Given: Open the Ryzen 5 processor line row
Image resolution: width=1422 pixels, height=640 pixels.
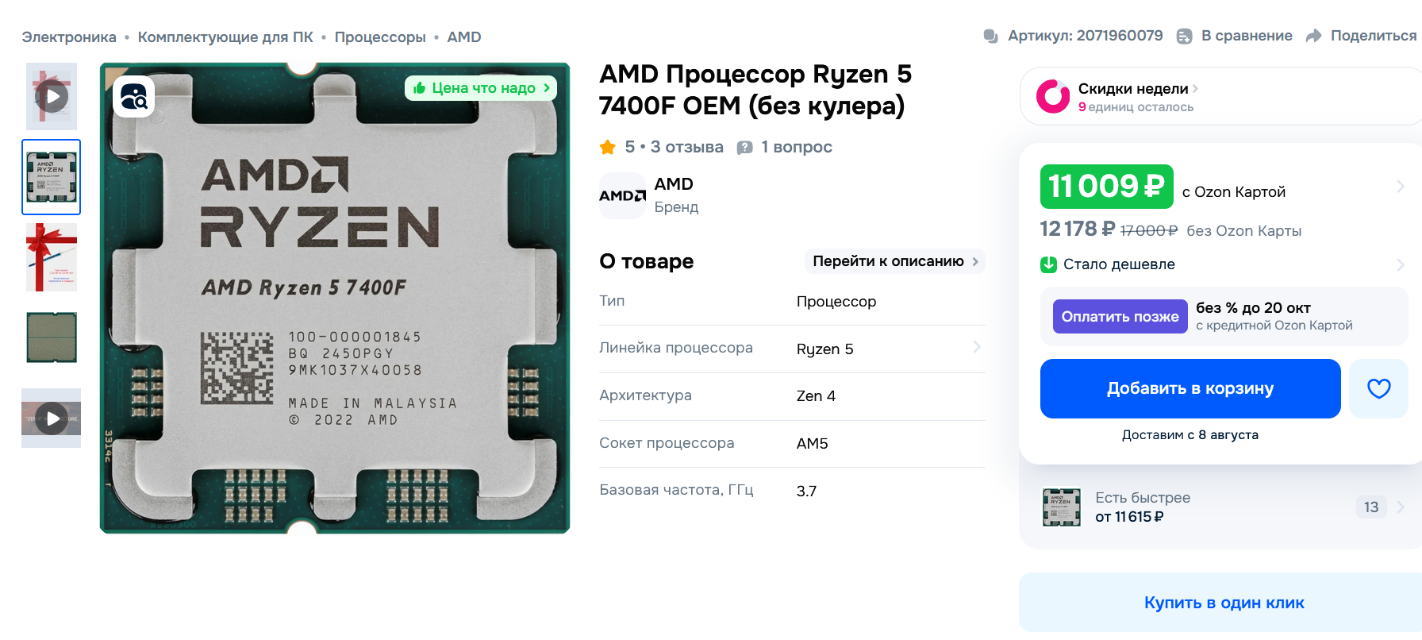Looking at the screenshot, I should (792, 349).
